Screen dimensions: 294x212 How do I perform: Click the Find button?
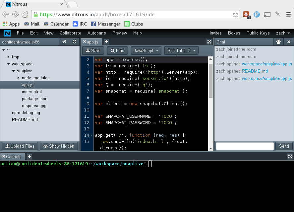pos(117,51)
